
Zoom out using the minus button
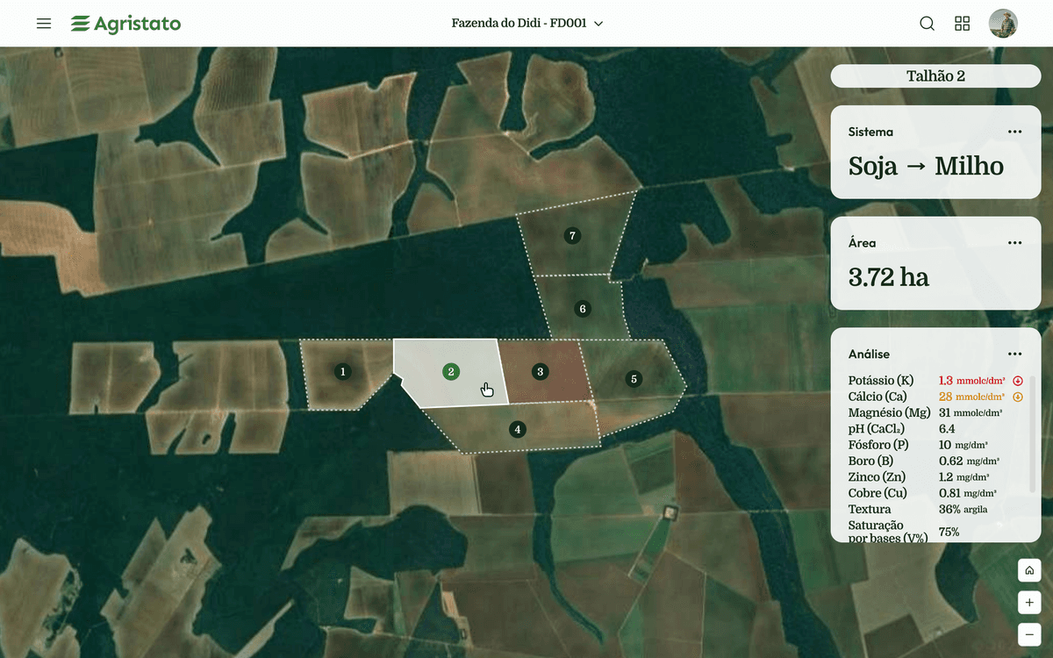(x=1028, y=634)
